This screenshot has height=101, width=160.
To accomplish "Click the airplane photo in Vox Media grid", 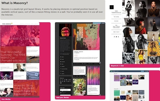I will pos(33,59).
